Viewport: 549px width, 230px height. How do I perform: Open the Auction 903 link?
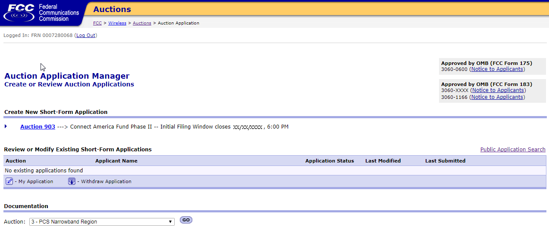(38, 127)
